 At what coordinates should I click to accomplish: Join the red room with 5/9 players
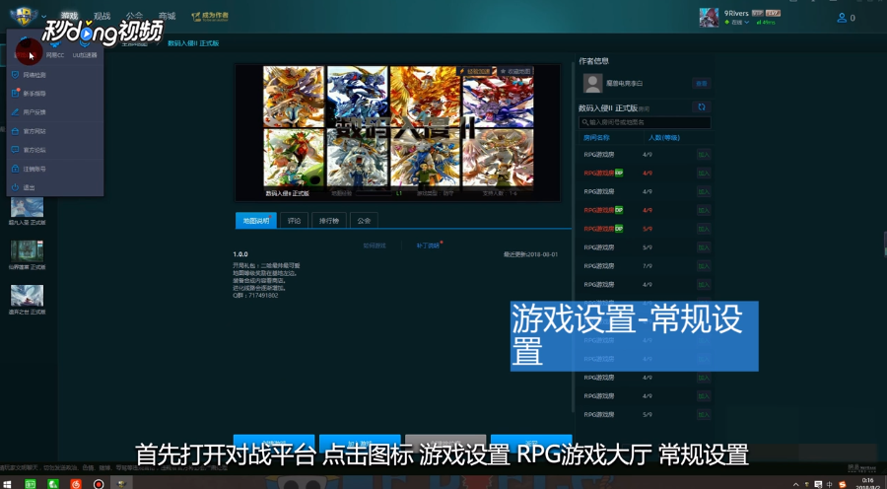(704, 229)
